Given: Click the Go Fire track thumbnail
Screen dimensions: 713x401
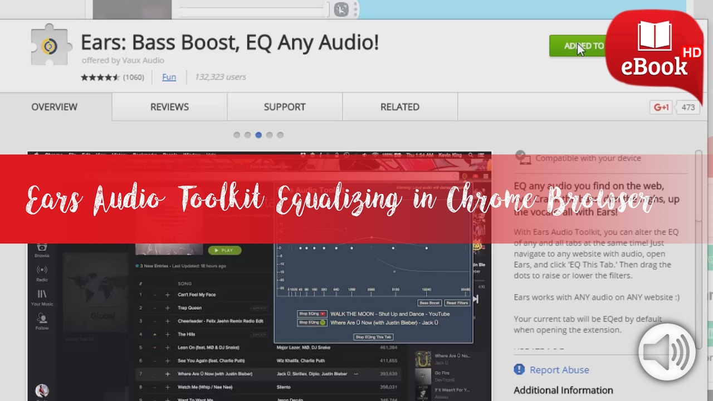Looking at the screenshot, I should click(x=423, y=376).
